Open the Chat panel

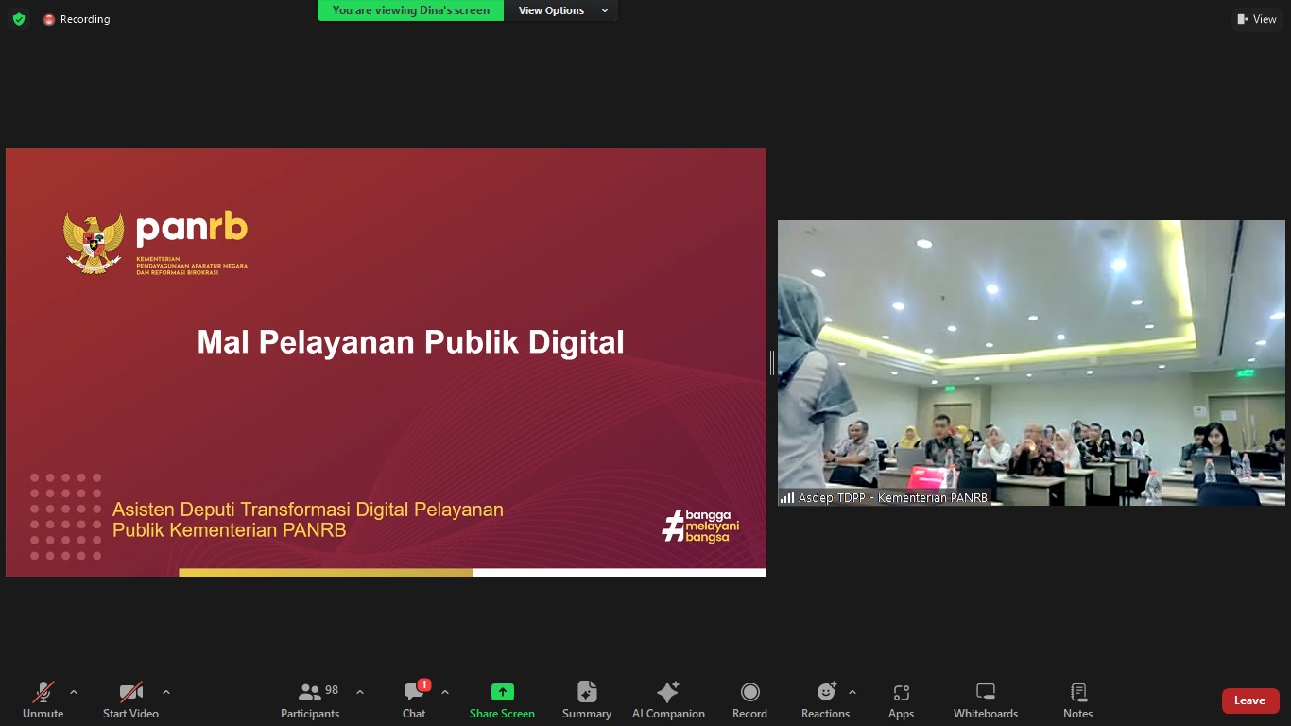click(x=414, y=700)
